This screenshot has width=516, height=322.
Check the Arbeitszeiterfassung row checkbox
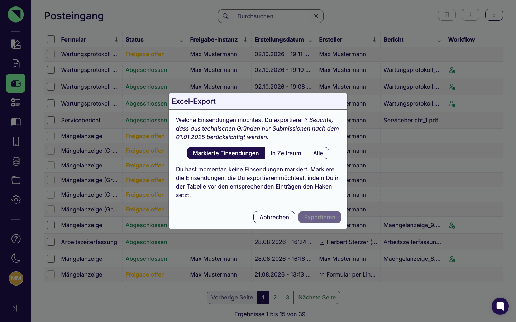tap(51, 242)
